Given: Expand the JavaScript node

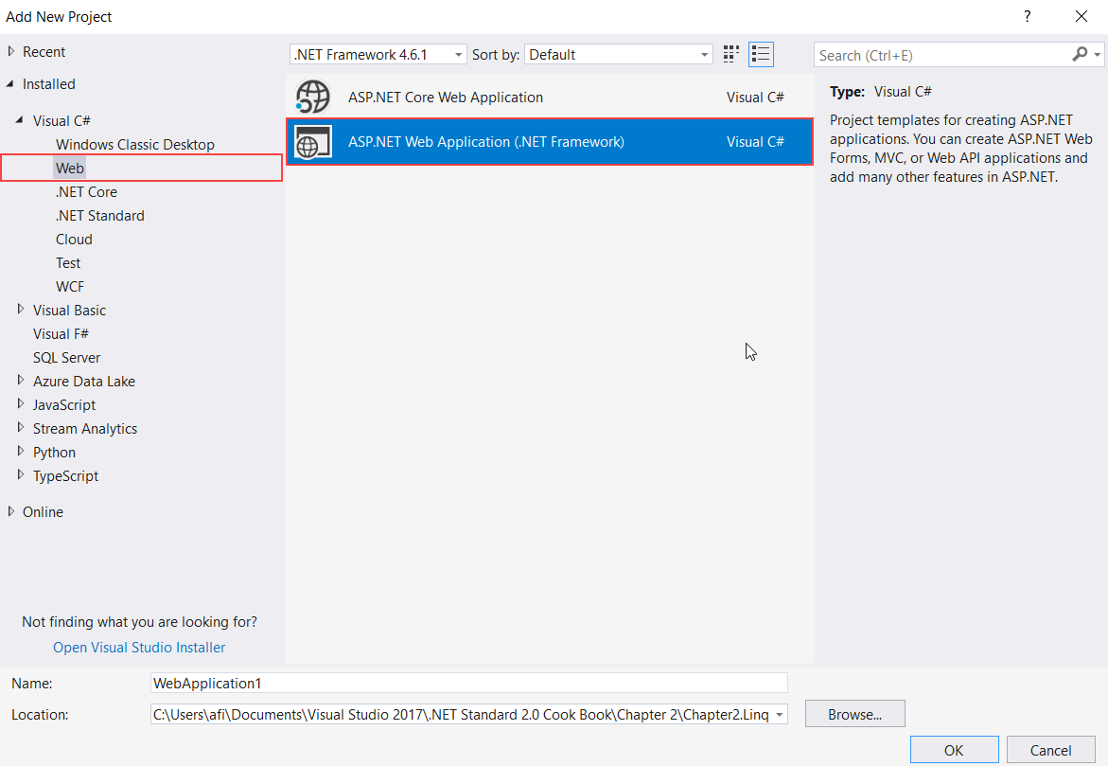Looking at the screenshot, I should [x=21, y=404].
